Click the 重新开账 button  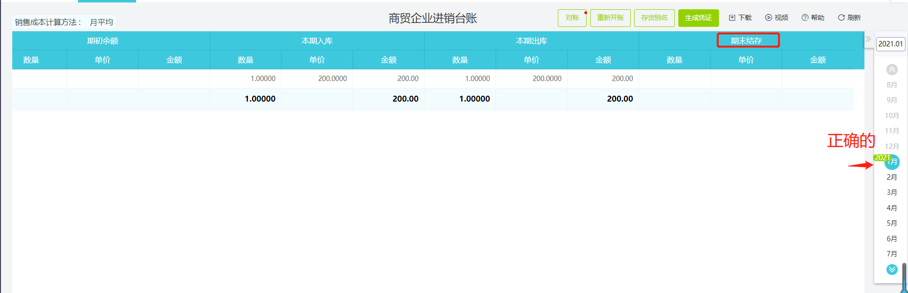point(610,18)
